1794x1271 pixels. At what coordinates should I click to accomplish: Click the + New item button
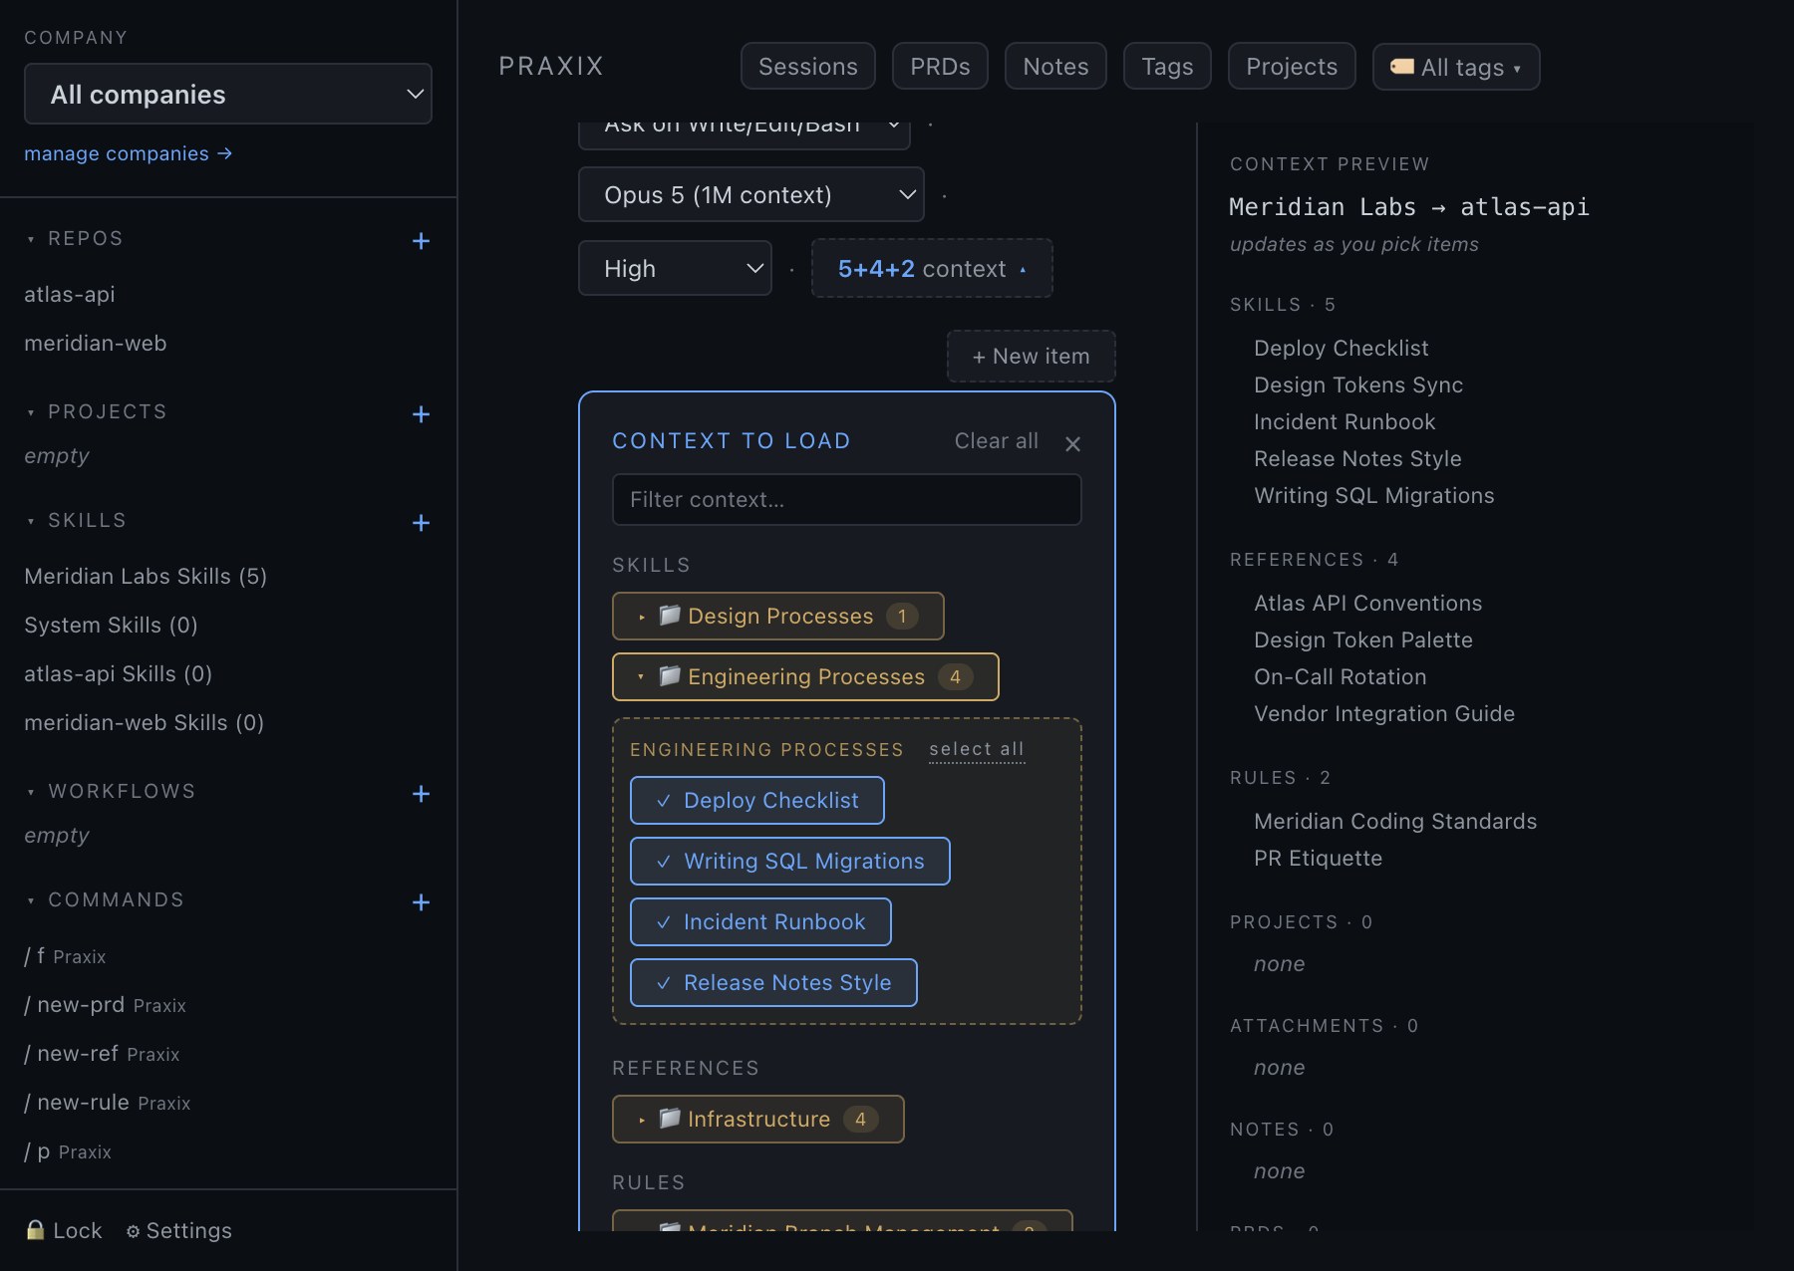pos(1031,357)
